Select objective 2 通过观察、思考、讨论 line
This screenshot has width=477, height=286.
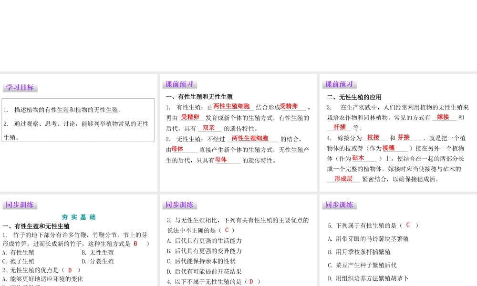pyautogui.click(x=76, y=124)
